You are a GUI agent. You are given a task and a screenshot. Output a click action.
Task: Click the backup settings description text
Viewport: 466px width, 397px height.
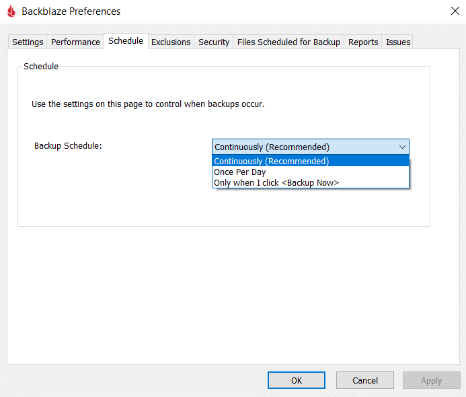click(x=148, y=104)
